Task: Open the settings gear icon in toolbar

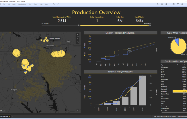Action: point(182,4)
